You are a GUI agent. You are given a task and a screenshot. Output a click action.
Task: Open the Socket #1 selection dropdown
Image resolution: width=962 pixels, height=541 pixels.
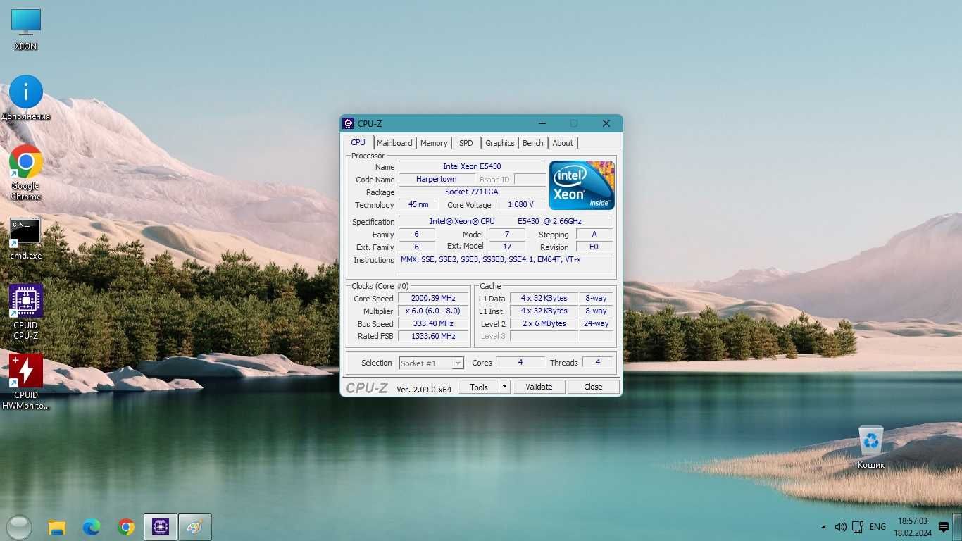pyautogui.click(x=431, y=363)
